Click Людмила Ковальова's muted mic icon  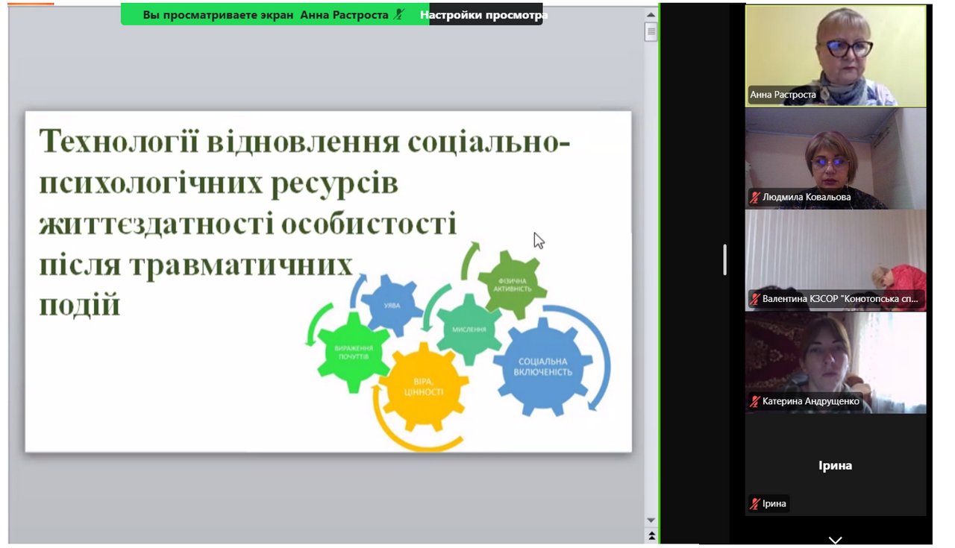tap(755, 198)
